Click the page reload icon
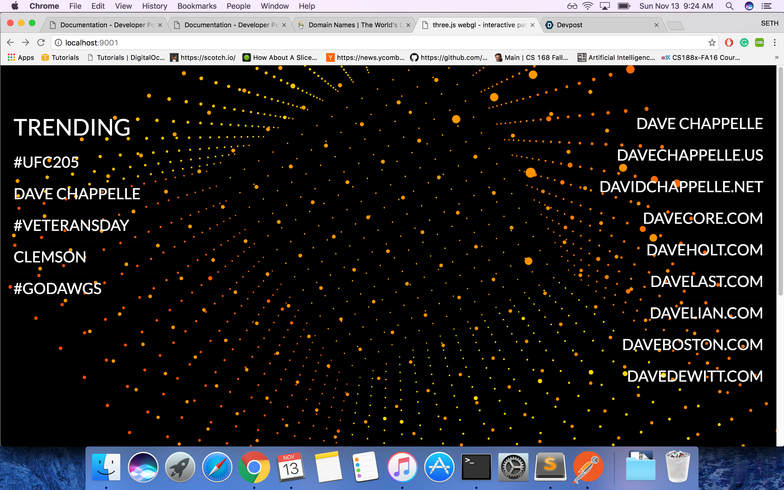The height and width of the screenshot is (490, 784). [41, 42]
